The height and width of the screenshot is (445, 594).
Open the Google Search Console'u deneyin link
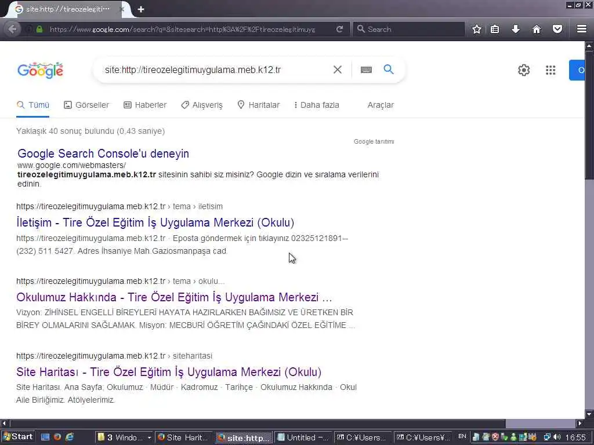tap(103, 154)
